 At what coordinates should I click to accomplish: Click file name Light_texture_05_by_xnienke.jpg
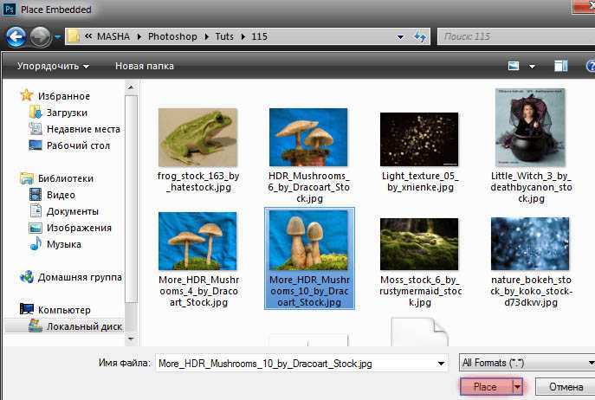[420, 182]
